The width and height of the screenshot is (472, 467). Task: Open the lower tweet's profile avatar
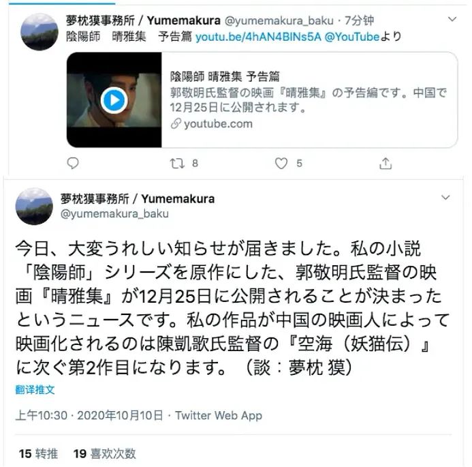(x=34, y=207)
